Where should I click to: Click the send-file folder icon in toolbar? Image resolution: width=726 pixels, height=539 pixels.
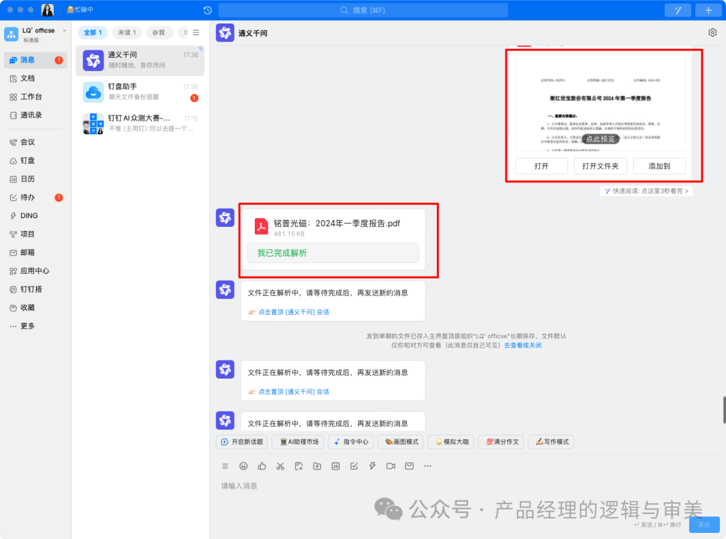(317, 466)
